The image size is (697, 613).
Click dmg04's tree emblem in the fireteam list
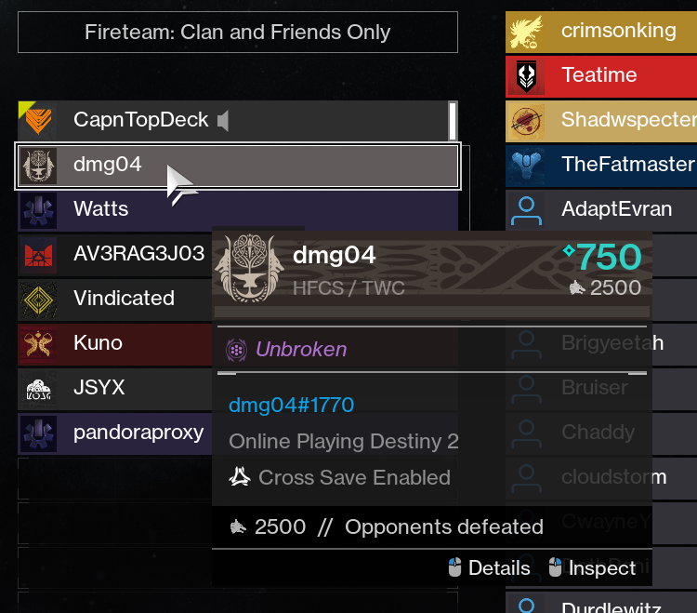pyautogui.click(x=39, y=166)
